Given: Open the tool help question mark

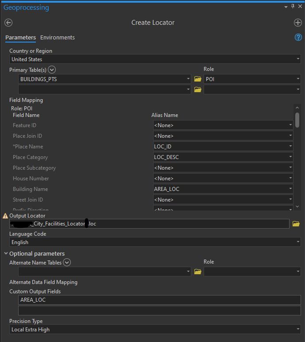Looking at the screenshot, I should click(x=298, y=37).
